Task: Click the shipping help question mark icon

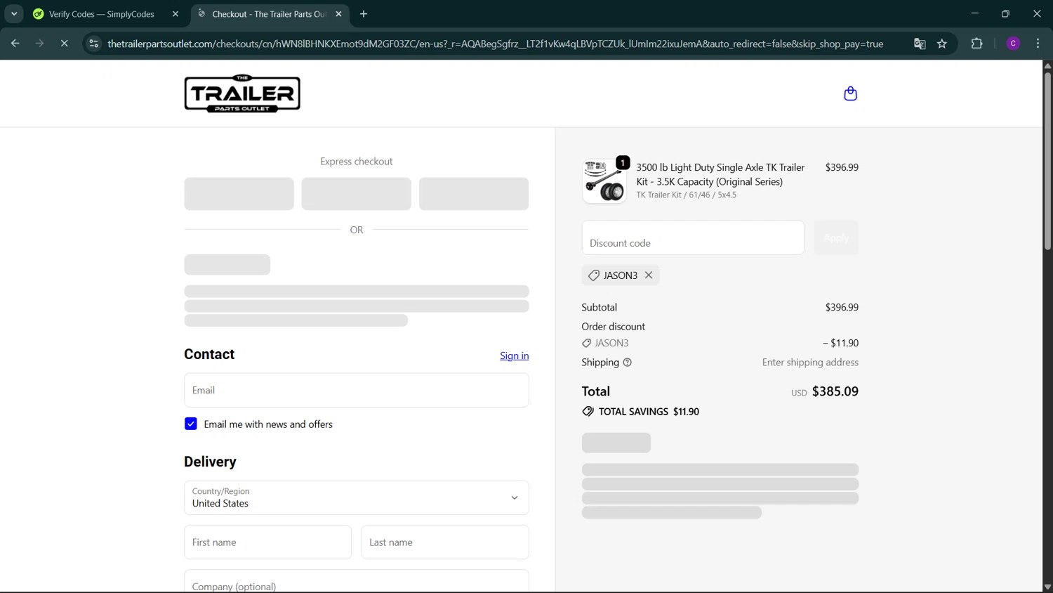Action: coord(628,363)
